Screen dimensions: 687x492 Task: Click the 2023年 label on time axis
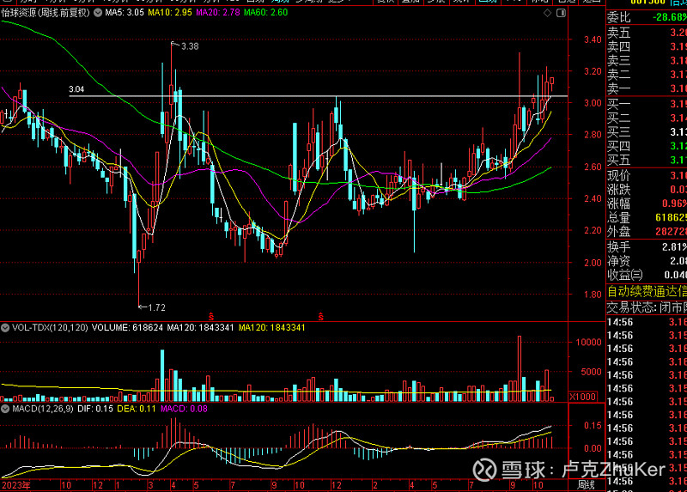click(x=16, y=485)
